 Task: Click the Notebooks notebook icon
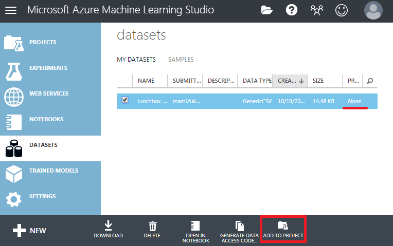point(14,122)
